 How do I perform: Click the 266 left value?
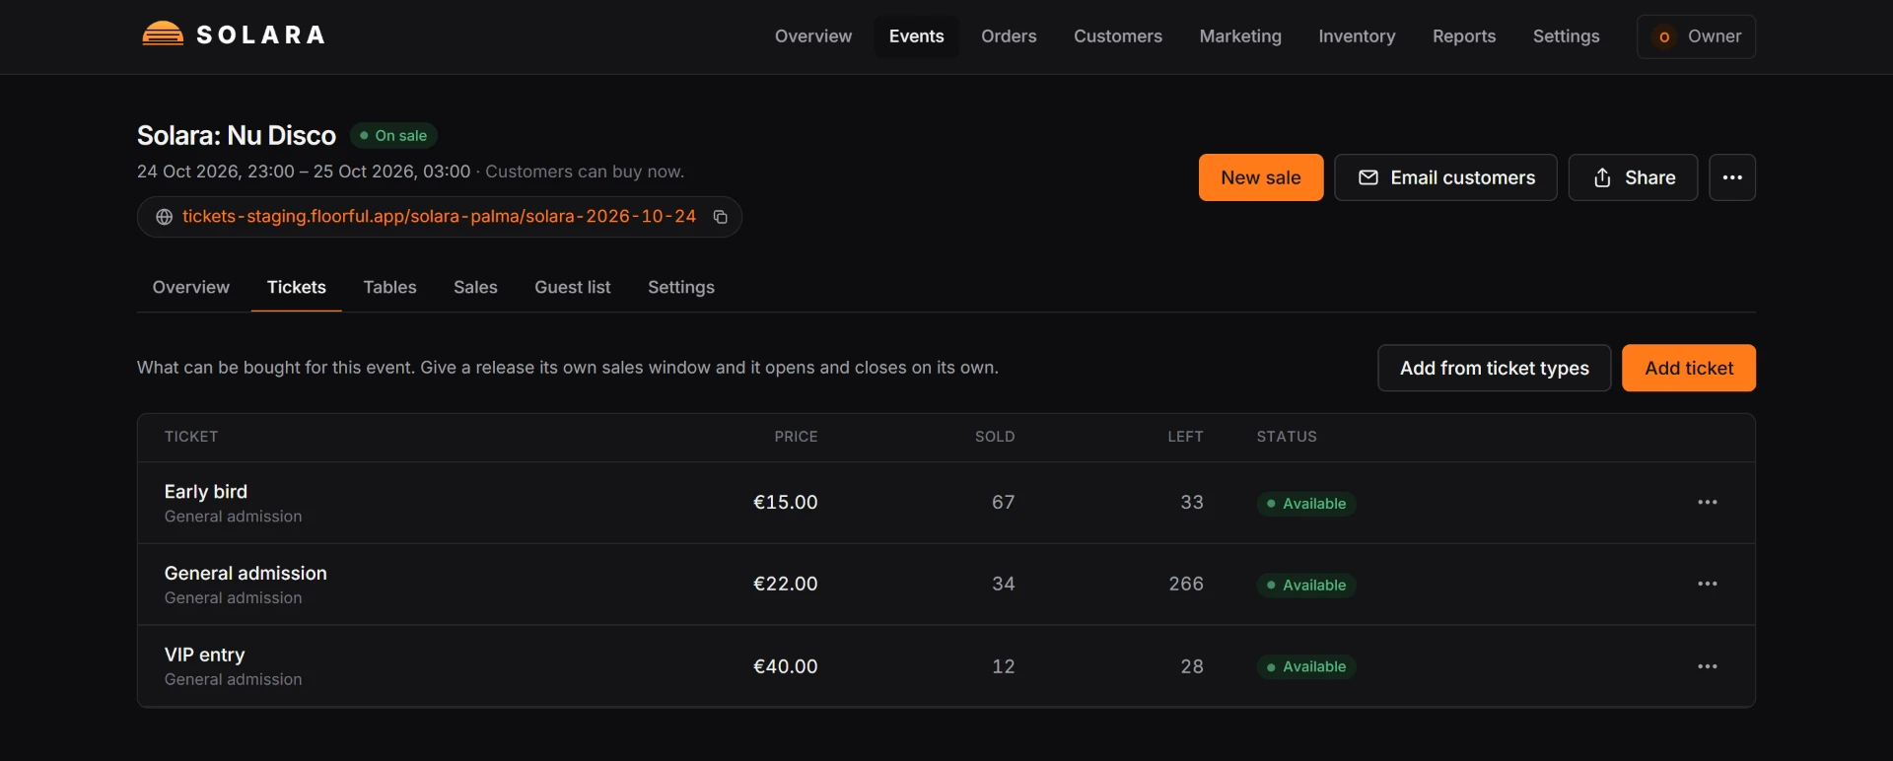click(1186, 585)
